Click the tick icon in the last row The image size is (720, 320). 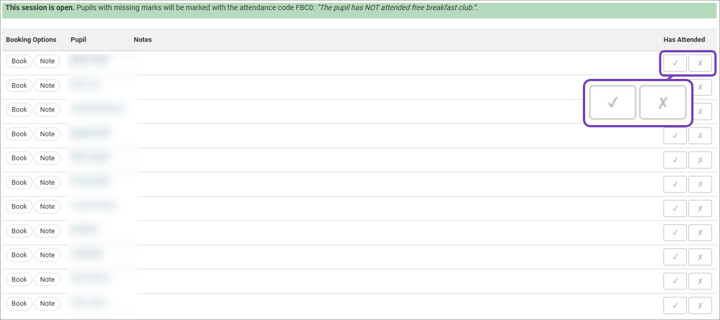(x=675, y=305)
